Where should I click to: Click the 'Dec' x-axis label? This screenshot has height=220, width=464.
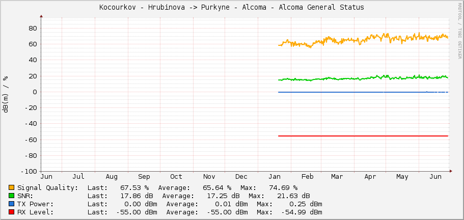[241, 177]
